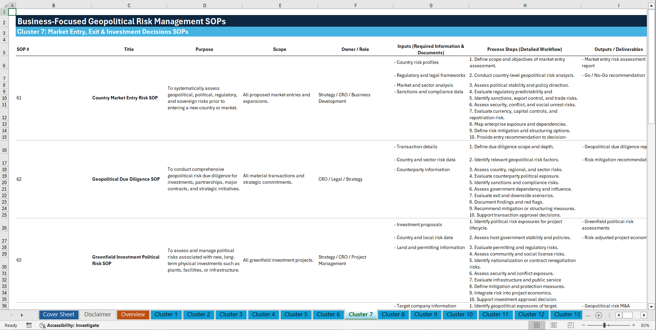The width and height of the screenshot is (656, 330).
Task: Add a new worksheet using plus icon
Action: tap(598, 315)
